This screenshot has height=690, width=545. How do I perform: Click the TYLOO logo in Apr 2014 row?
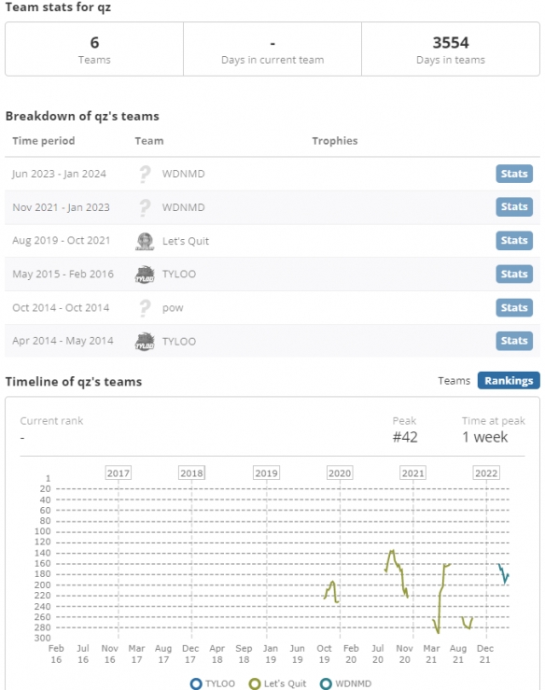145,341
